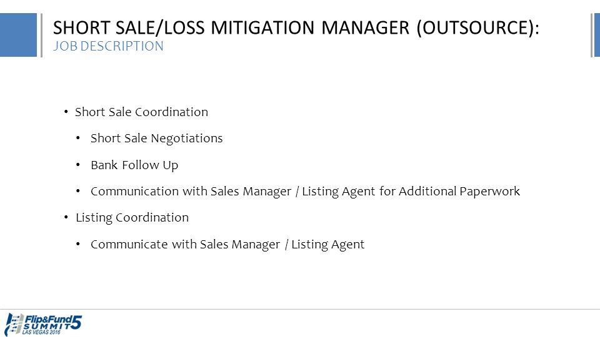Click the bullet dot before 'Listing Coordination'
The image size is (600, 337).
[x=66, y=217]
